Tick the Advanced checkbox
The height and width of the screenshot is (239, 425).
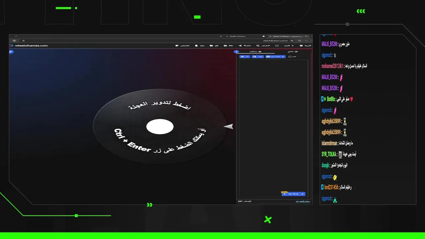coord(290,57)
